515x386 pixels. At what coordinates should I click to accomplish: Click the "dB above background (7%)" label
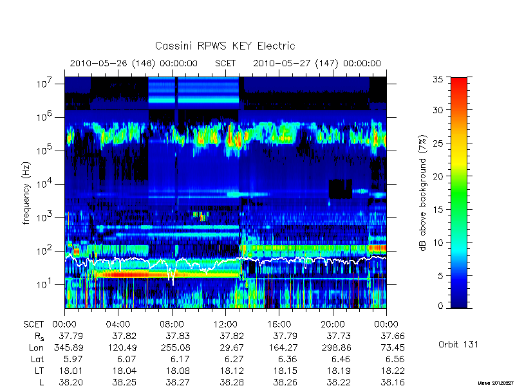(423, 193)
